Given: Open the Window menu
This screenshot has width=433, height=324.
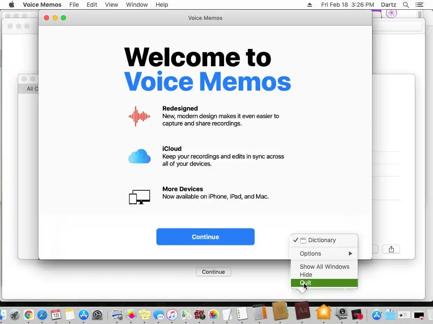Looking at the screenshot, I should [137, 5].
